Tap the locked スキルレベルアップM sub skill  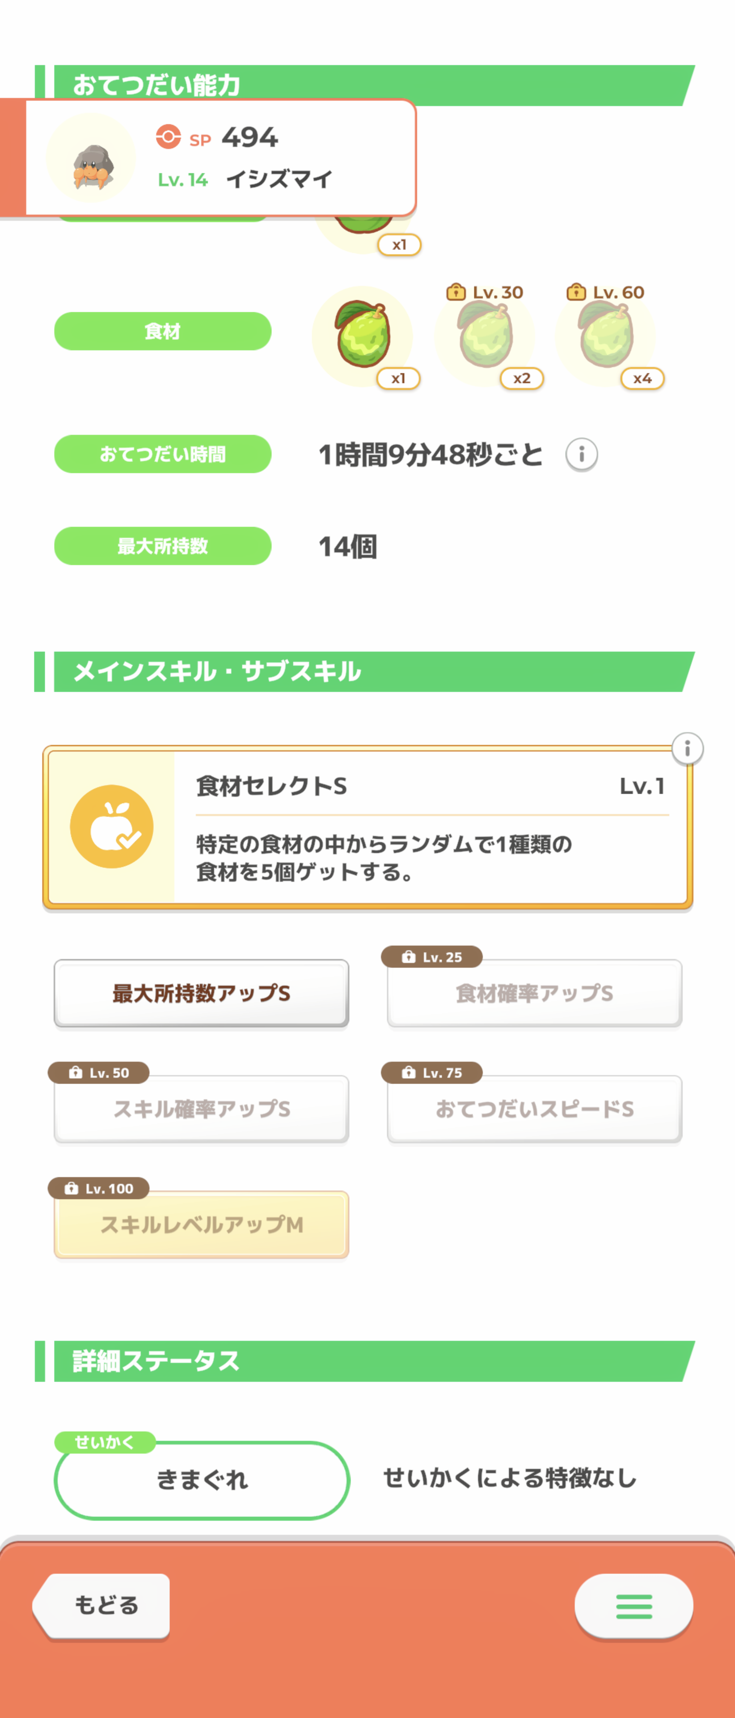[x=201, y=1225]
